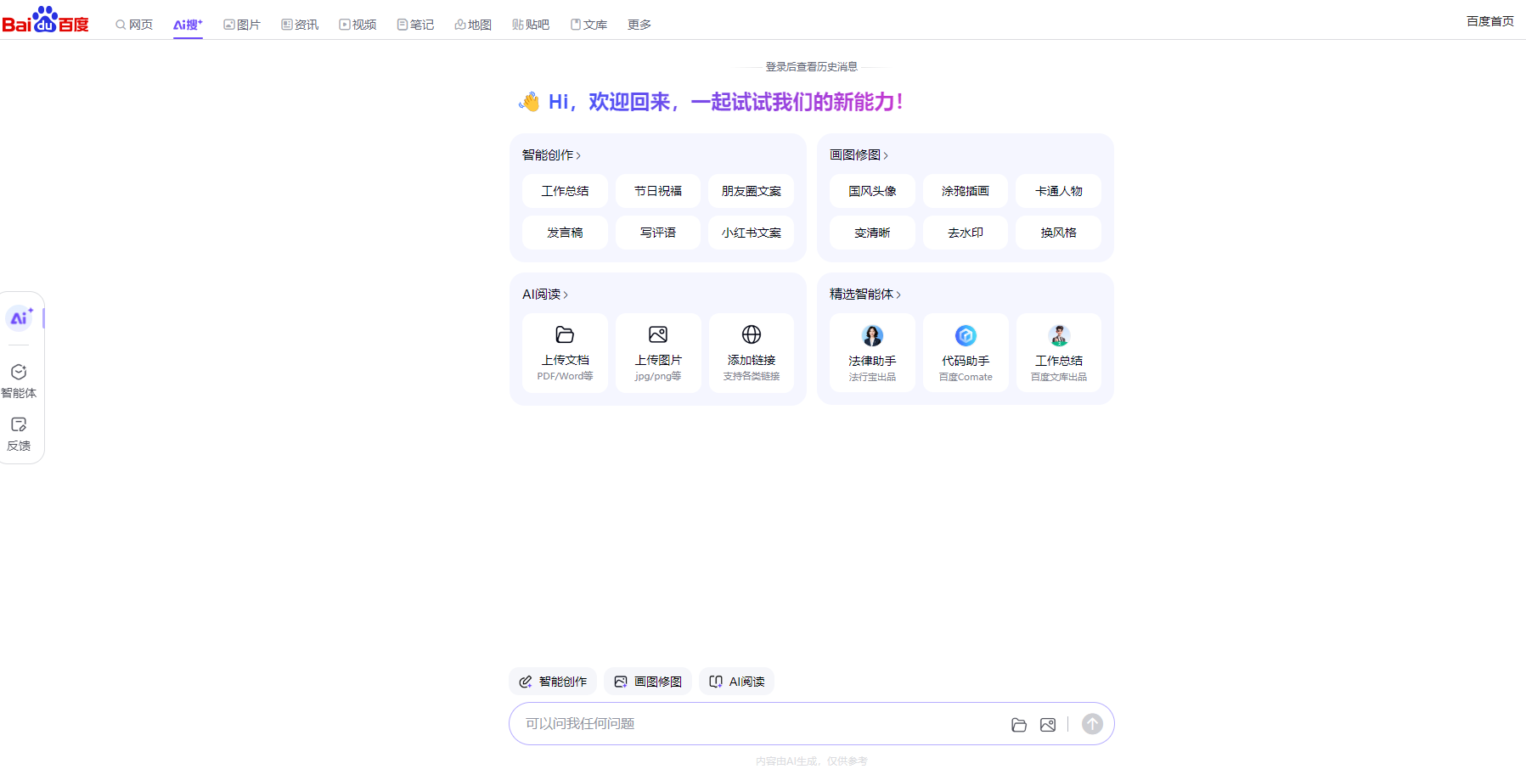
Task: Select 添加链接 globe card
Action: pos(752,353)
